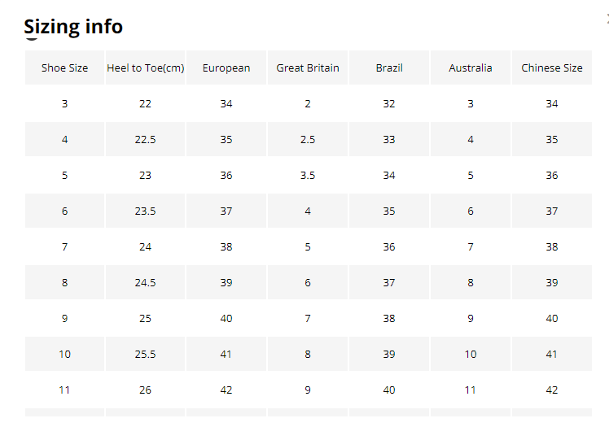The width and height of the screenshot is (609, 427).
Task: Click the 26 heel to toe cell
Action: [x=145, y=390]
